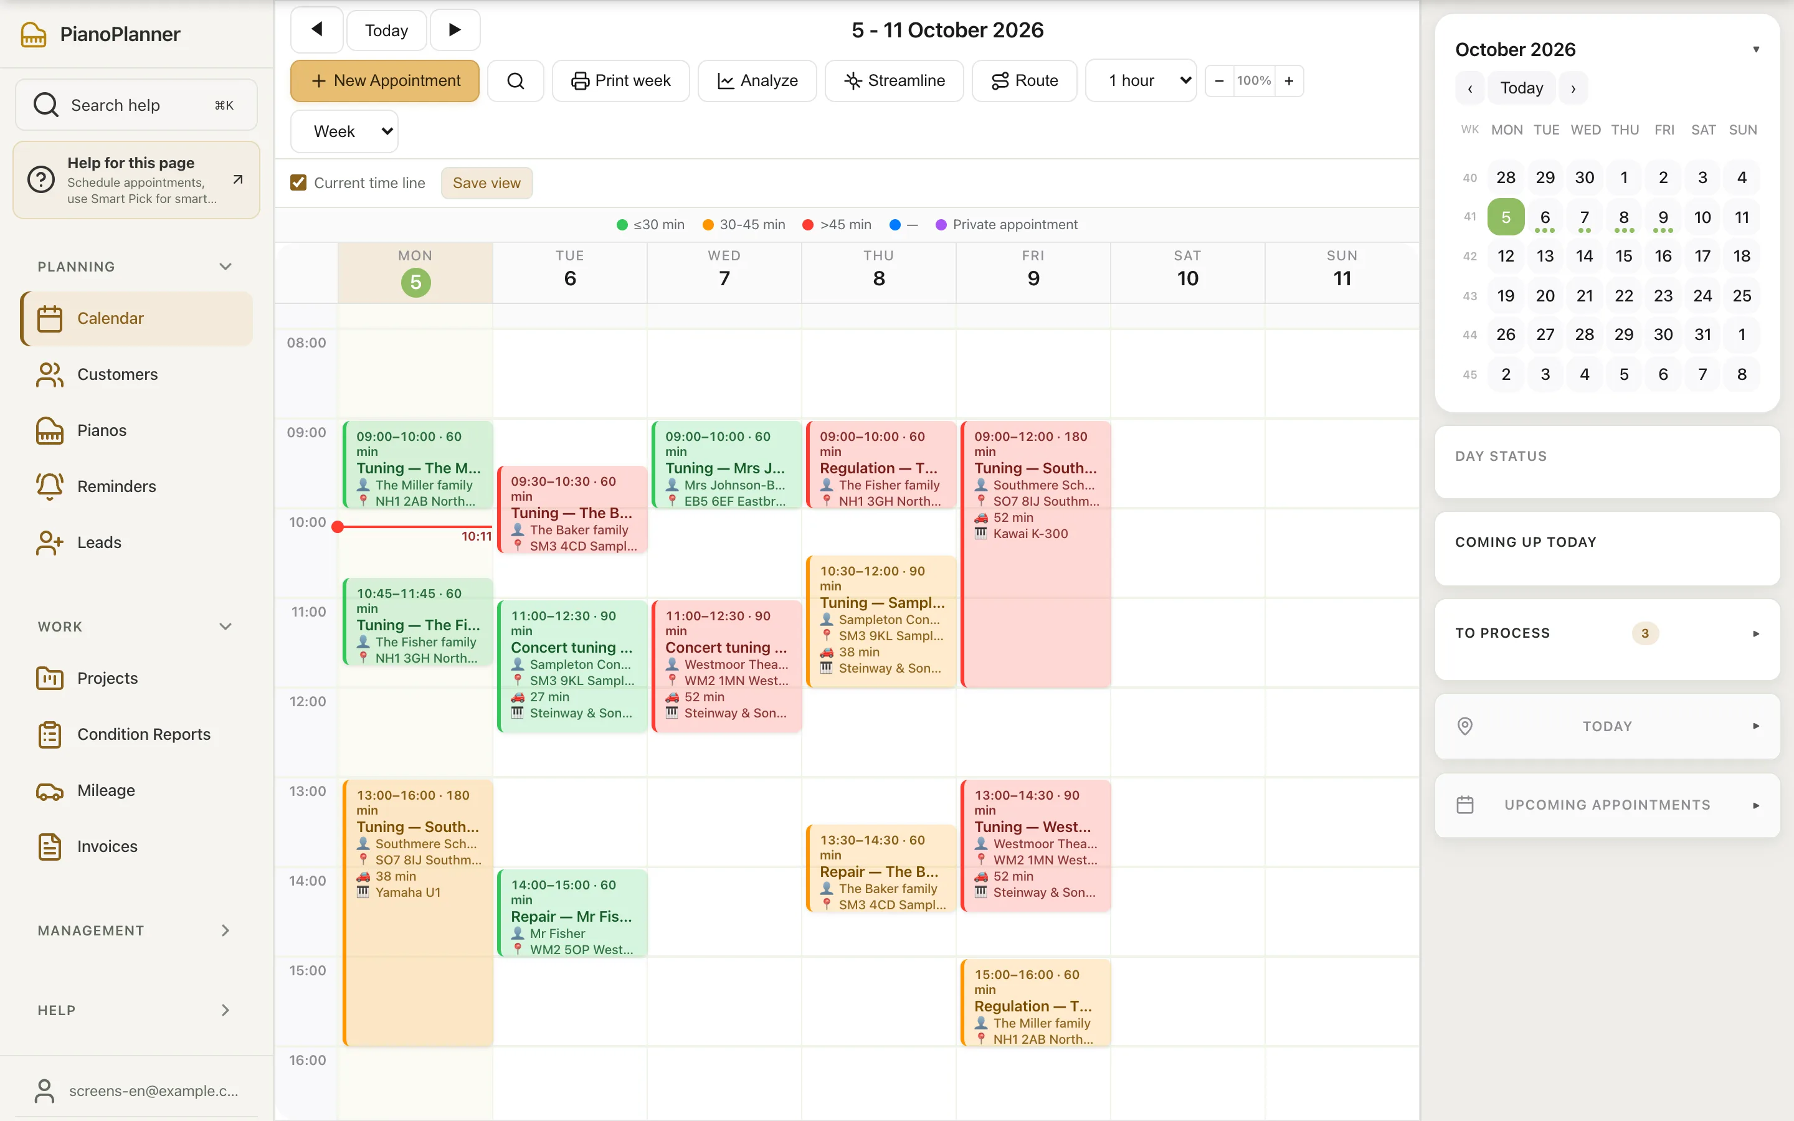Toggle the Current time line checkbox

point(298,182)
